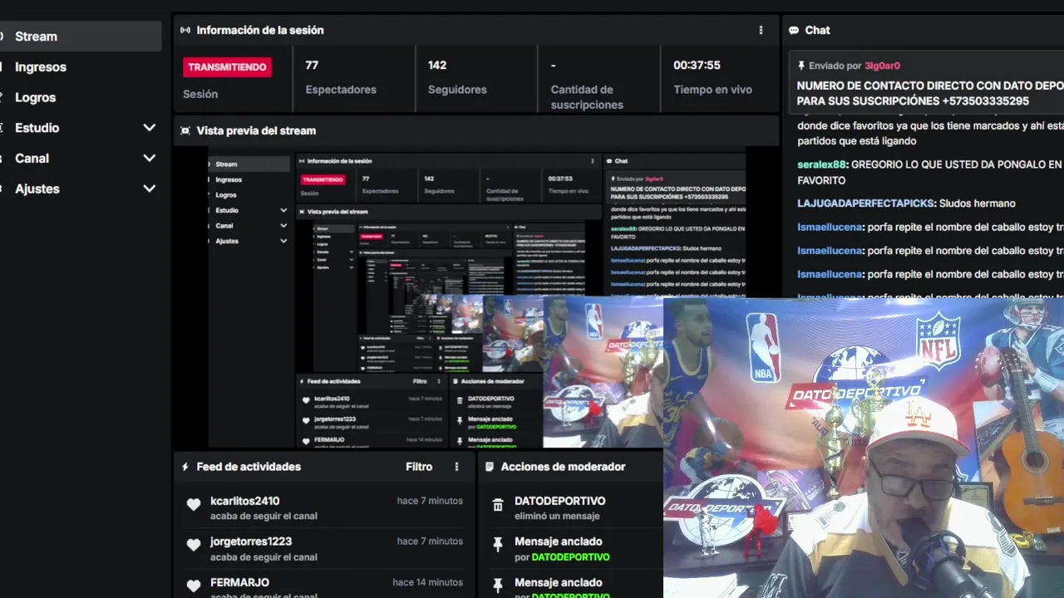Viewport: 1064px width, 598px height.
Task: Open 3lg0ar0 username in pinned message
Action: click(882, 66)
